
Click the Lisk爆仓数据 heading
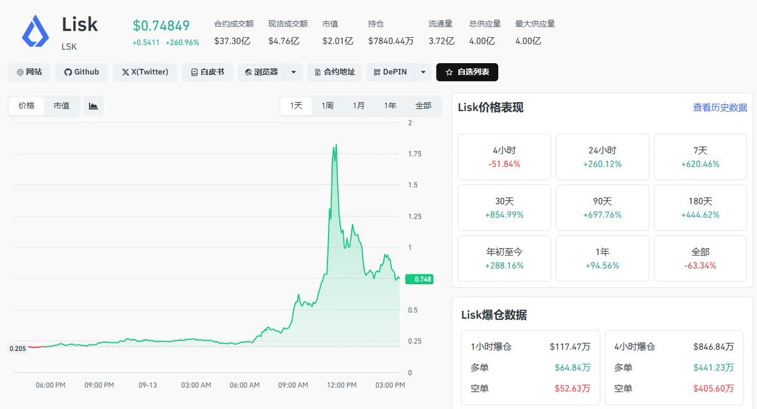494,315
